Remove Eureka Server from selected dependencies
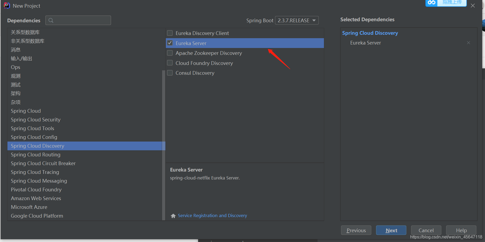485x242 pixels. point(469,43)
